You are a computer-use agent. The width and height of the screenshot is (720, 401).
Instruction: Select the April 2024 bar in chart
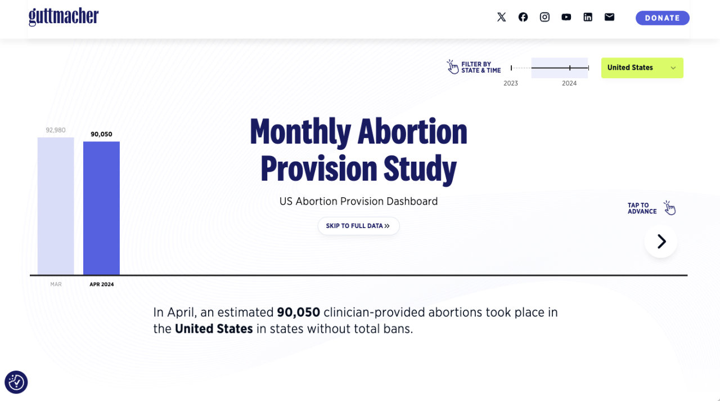tap(101, 208)
